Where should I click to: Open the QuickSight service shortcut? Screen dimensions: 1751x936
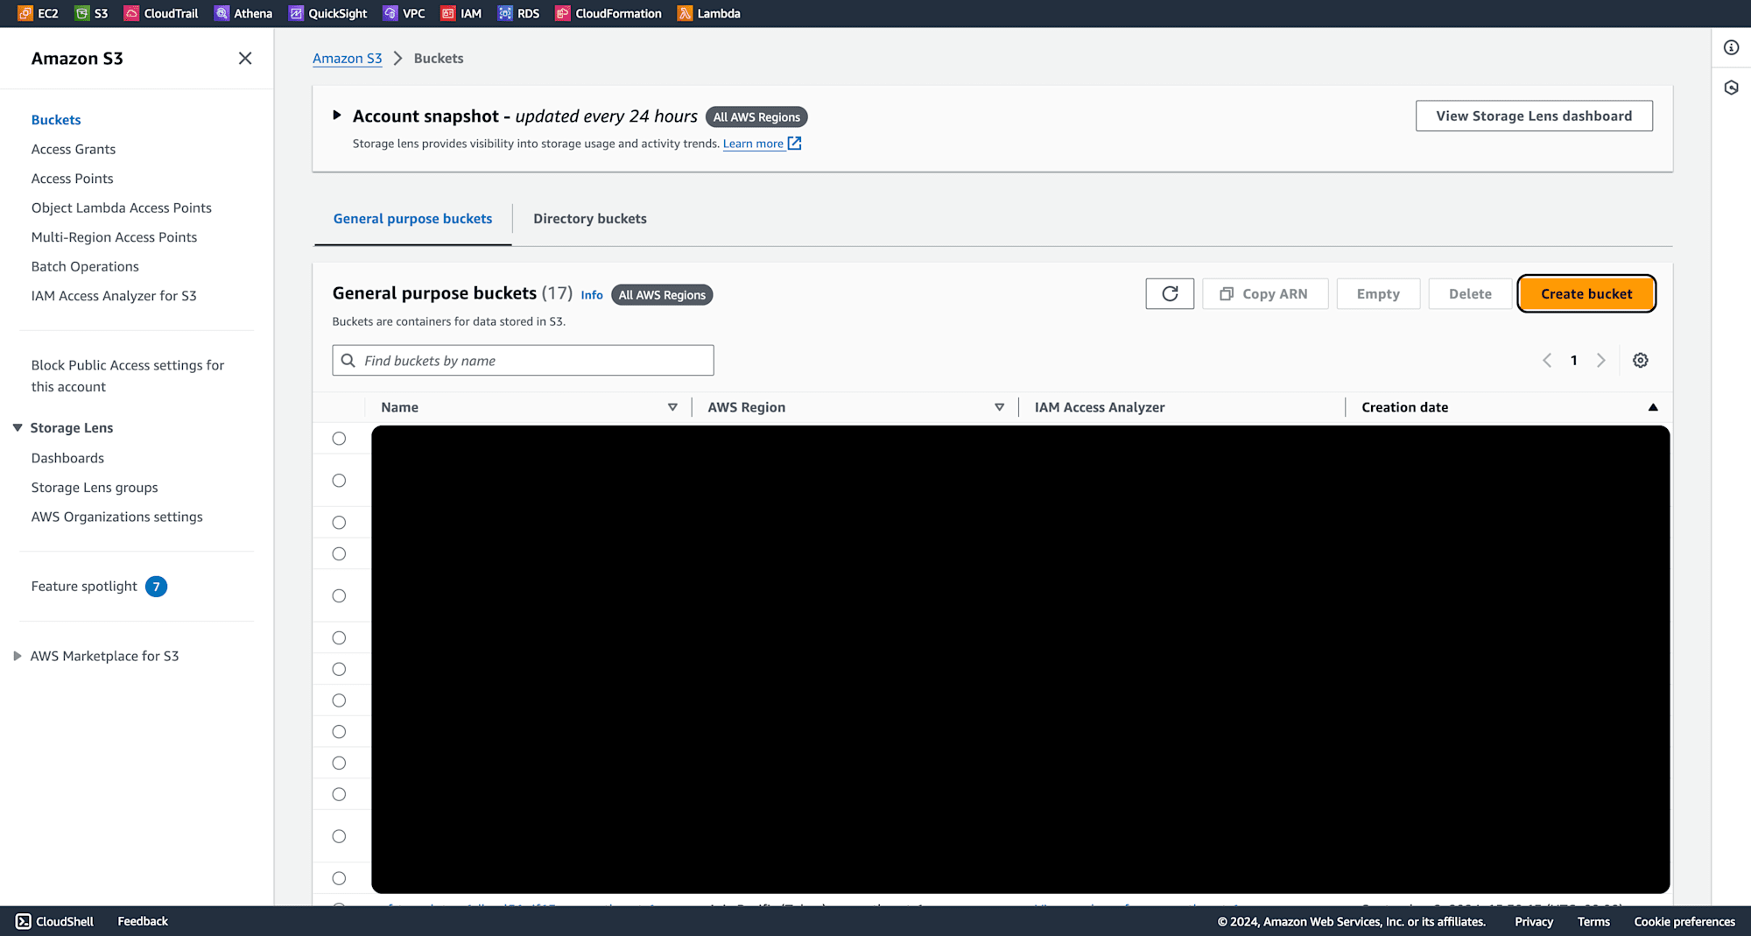pos(328,13)
